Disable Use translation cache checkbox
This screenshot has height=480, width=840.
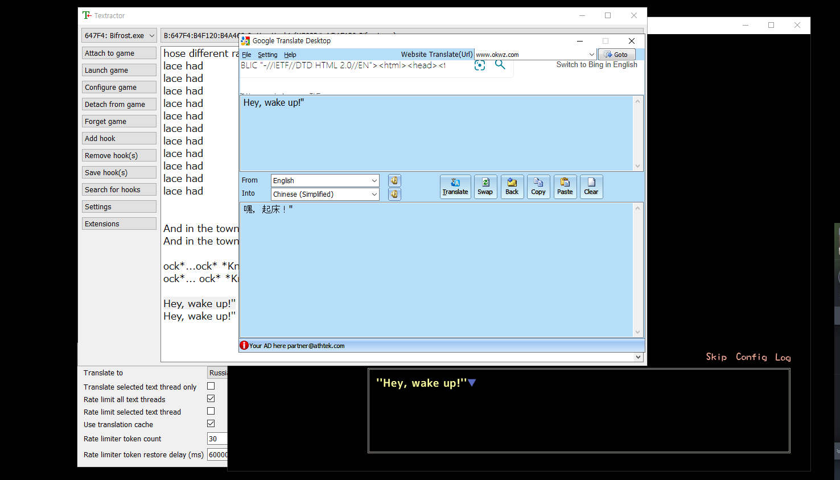click(x=211, y=424)
